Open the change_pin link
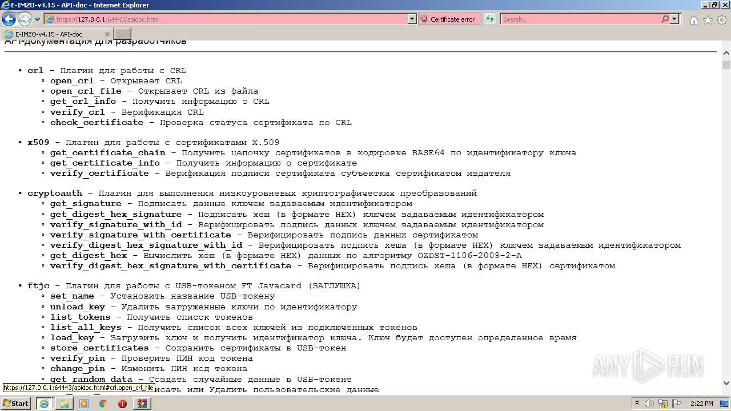 tap(78, 369)
